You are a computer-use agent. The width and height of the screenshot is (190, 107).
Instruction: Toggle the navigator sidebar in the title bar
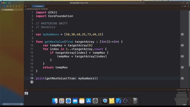9,3
